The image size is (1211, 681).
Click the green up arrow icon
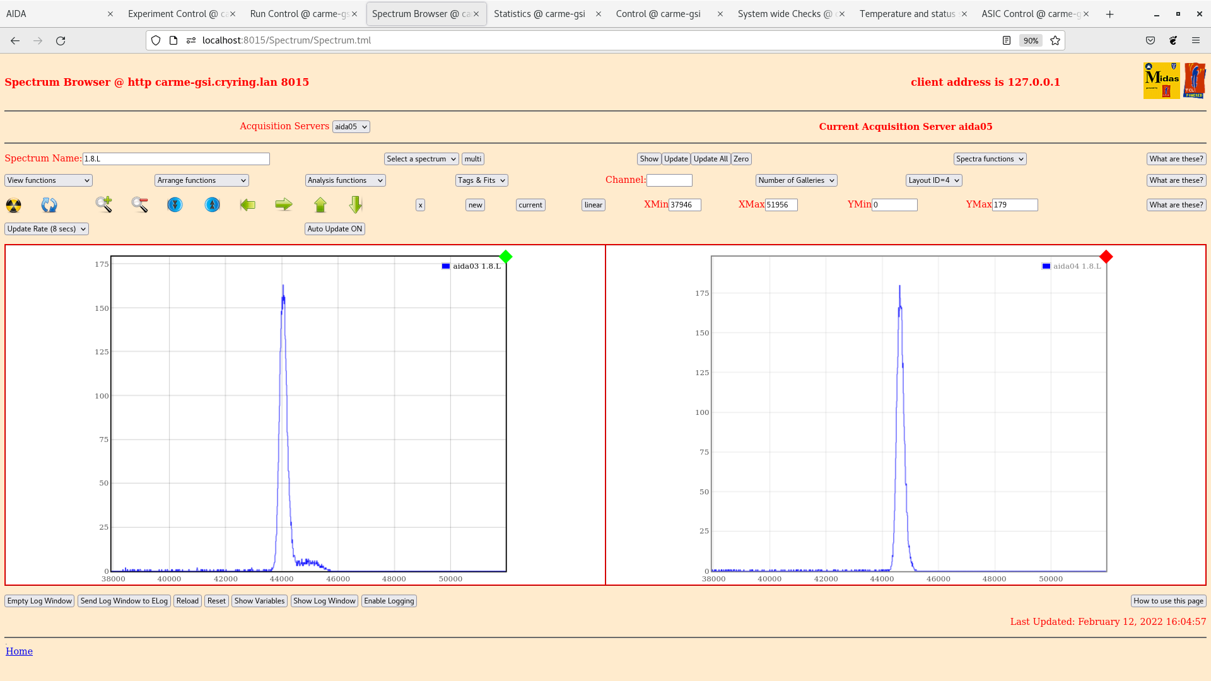point(320,204)
